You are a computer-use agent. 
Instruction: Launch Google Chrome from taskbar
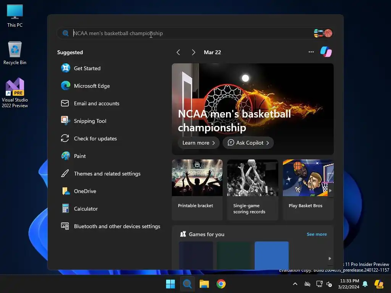(221, 284)
